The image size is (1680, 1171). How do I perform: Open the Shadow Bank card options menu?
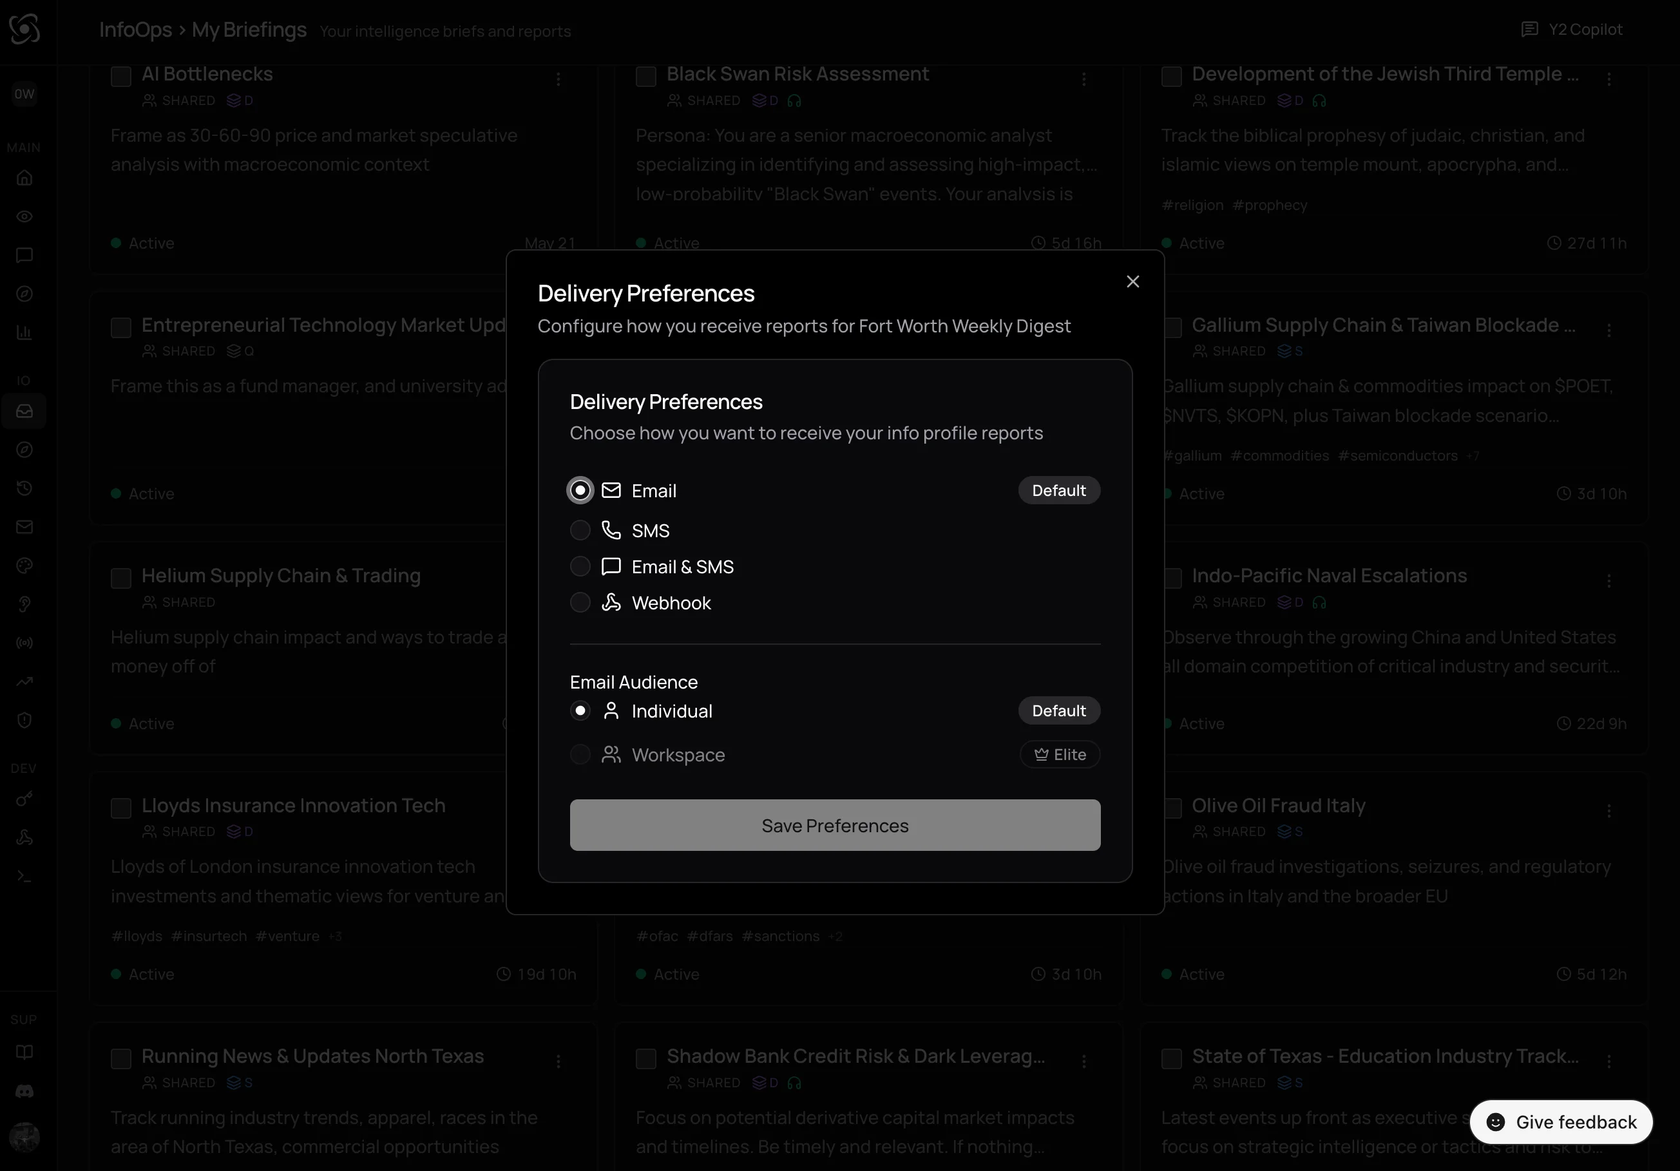click(1083, 1062)
